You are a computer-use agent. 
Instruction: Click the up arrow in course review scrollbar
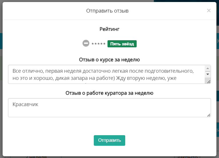point(208,68)
